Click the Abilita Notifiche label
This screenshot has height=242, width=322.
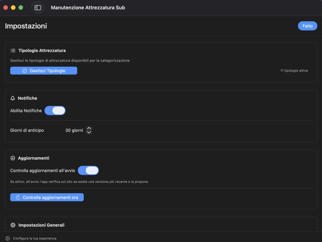point(26,111)
